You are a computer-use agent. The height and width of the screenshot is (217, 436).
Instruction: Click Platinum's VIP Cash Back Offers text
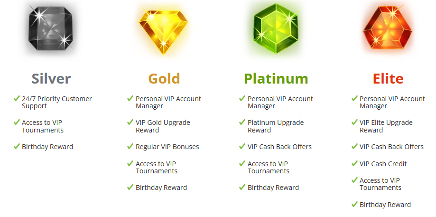tap(279, 147)
